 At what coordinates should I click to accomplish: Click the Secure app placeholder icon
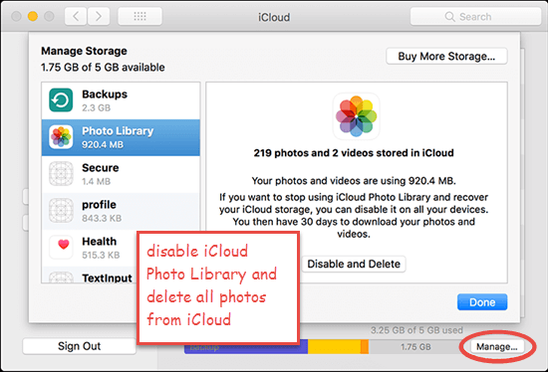(61, 174)
